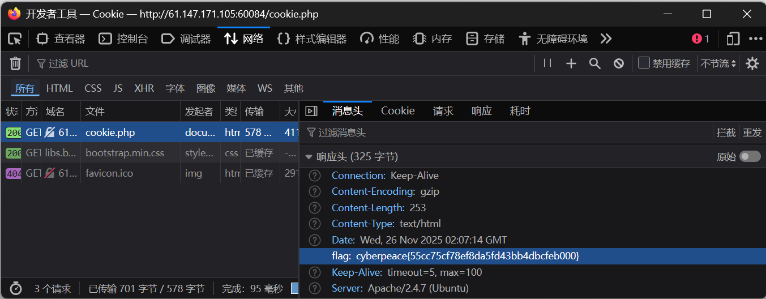Toggle the 原始 raw headers switch
The height and width of the screenshot is (299, 766).
(x=750, y=156)
